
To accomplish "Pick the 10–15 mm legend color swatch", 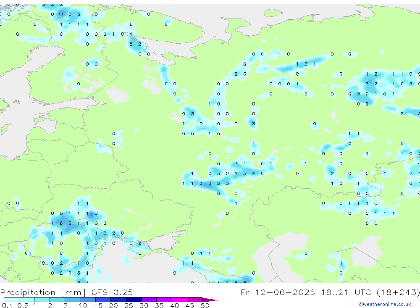I will (88, 300).
